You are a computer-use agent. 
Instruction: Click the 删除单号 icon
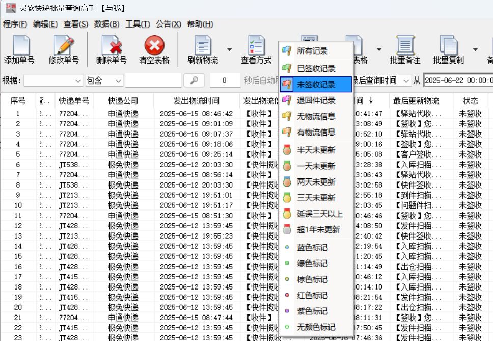point(112,45)
